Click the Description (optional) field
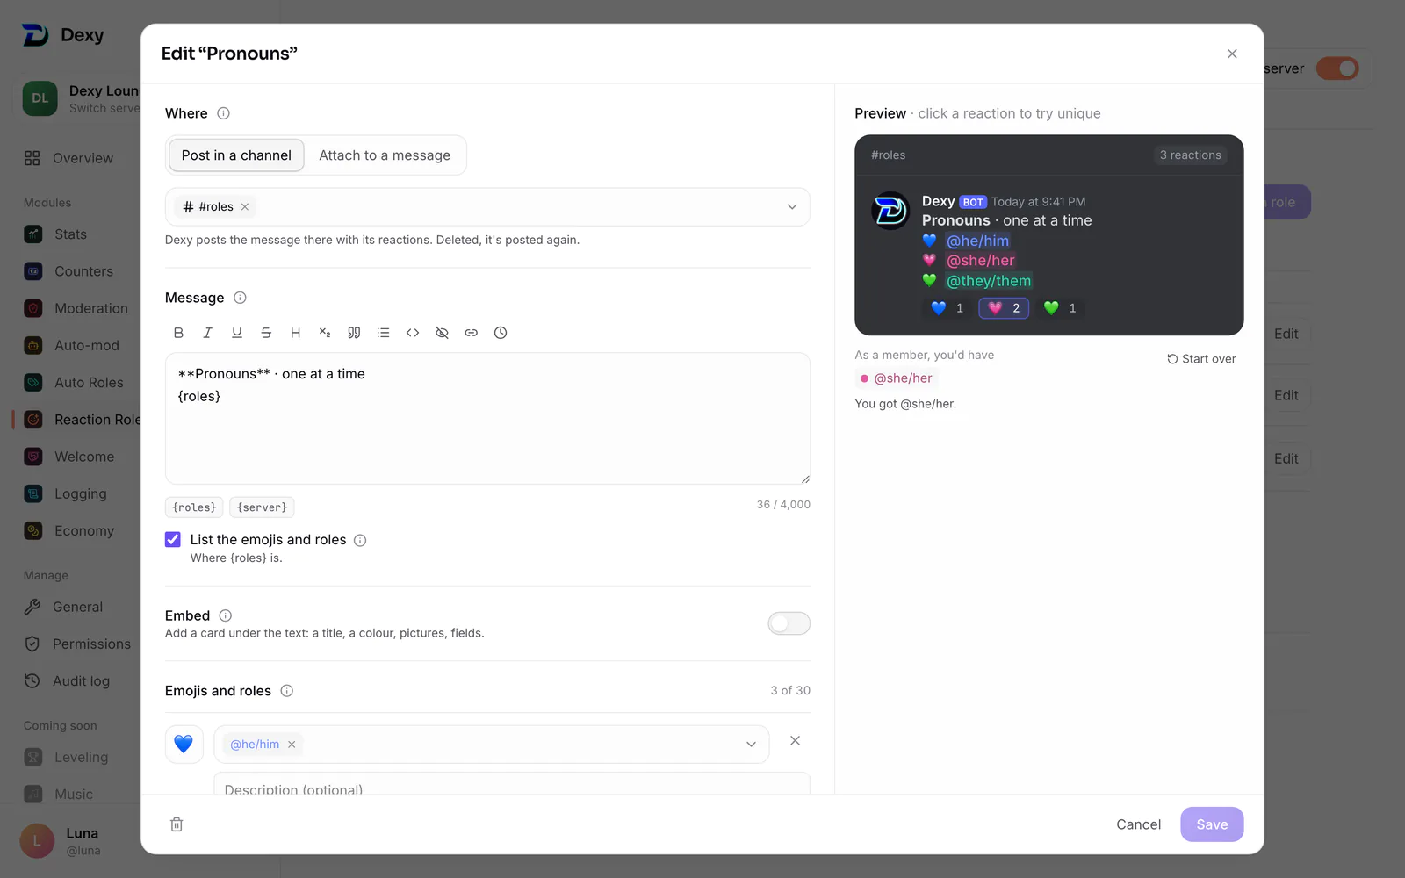The image size is (1405, 878). pos(512,784)
